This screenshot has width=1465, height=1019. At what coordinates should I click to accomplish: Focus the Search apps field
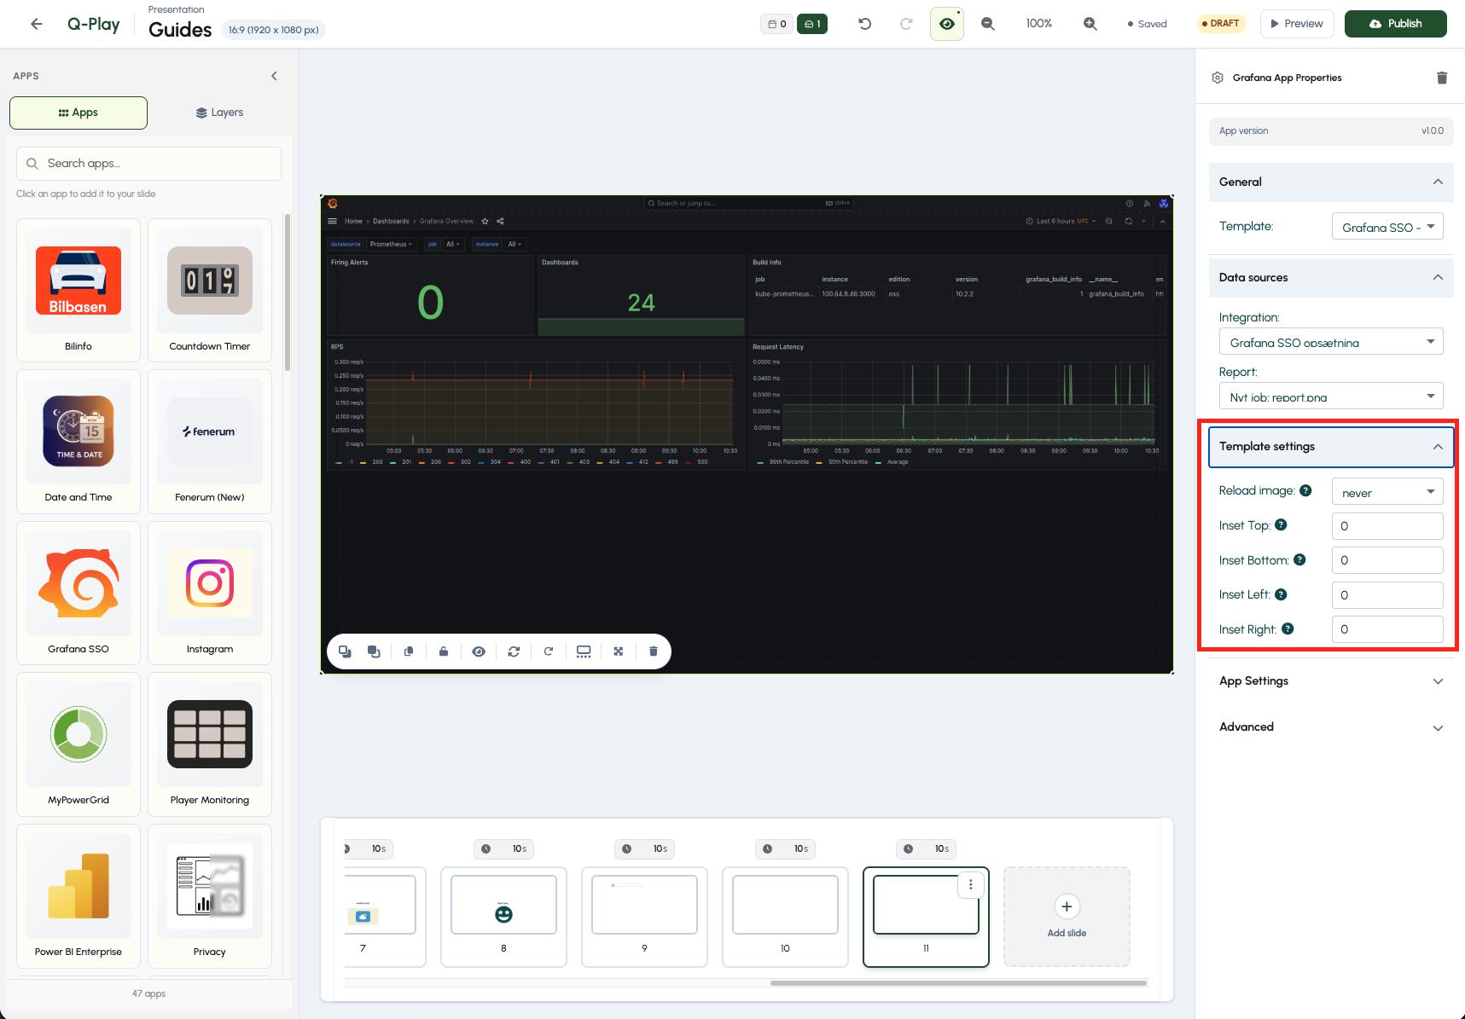(x=148, y=164)
